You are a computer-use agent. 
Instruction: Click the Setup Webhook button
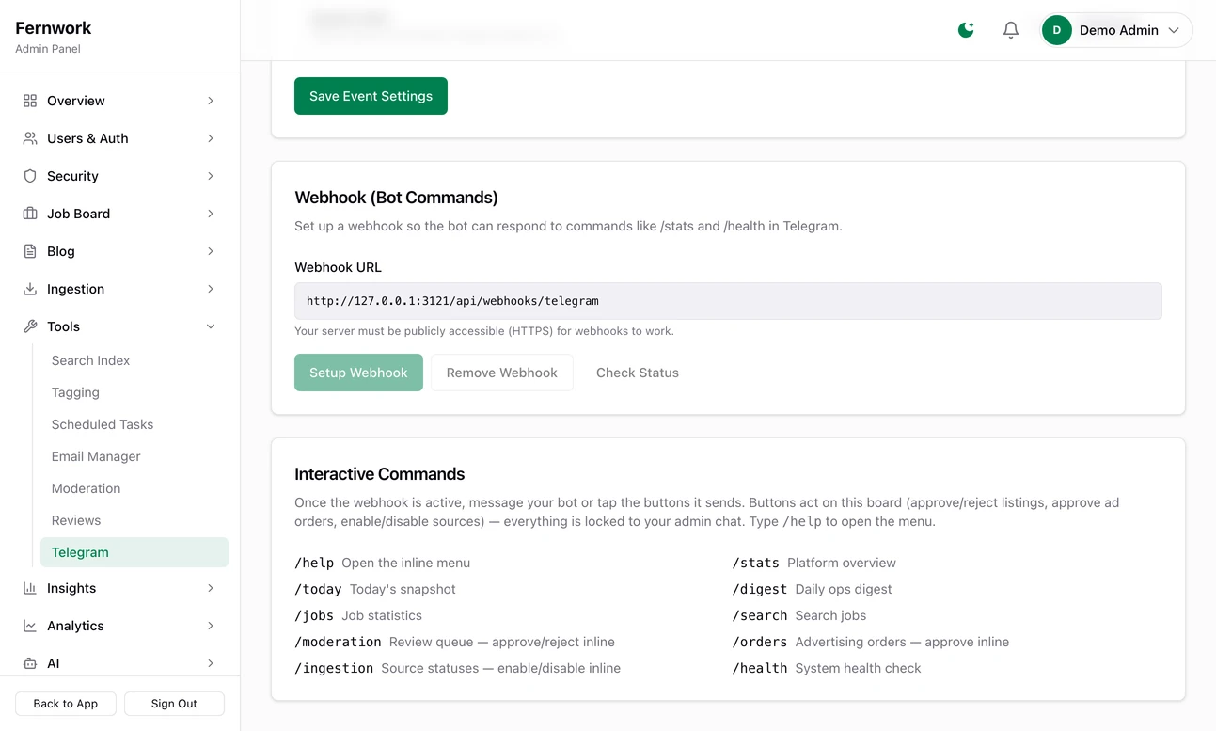point(358,373)
